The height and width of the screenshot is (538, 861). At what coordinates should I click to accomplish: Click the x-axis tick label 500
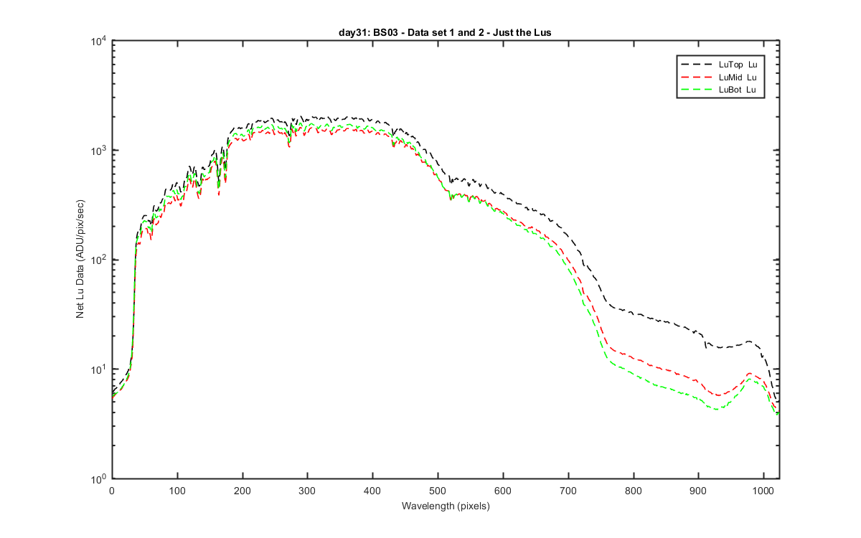click(438, 490)
